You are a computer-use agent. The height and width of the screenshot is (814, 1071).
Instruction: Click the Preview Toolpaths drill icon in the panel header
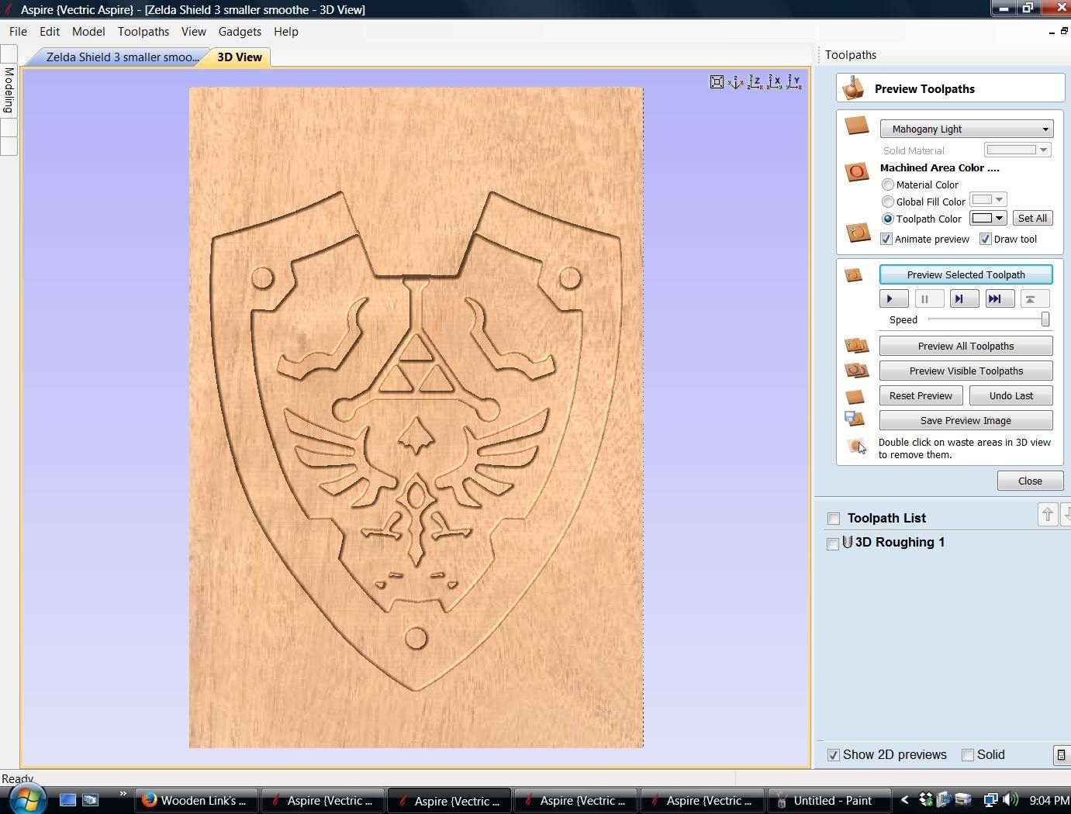[x=853, y=87]
